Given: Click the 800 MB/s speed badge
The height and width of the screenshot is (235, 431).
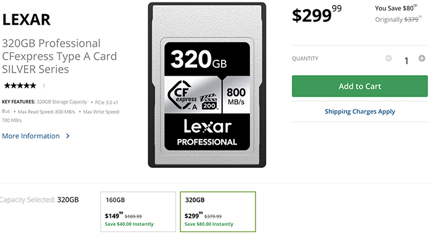Looking at the screenshot, I should point(236,96).
